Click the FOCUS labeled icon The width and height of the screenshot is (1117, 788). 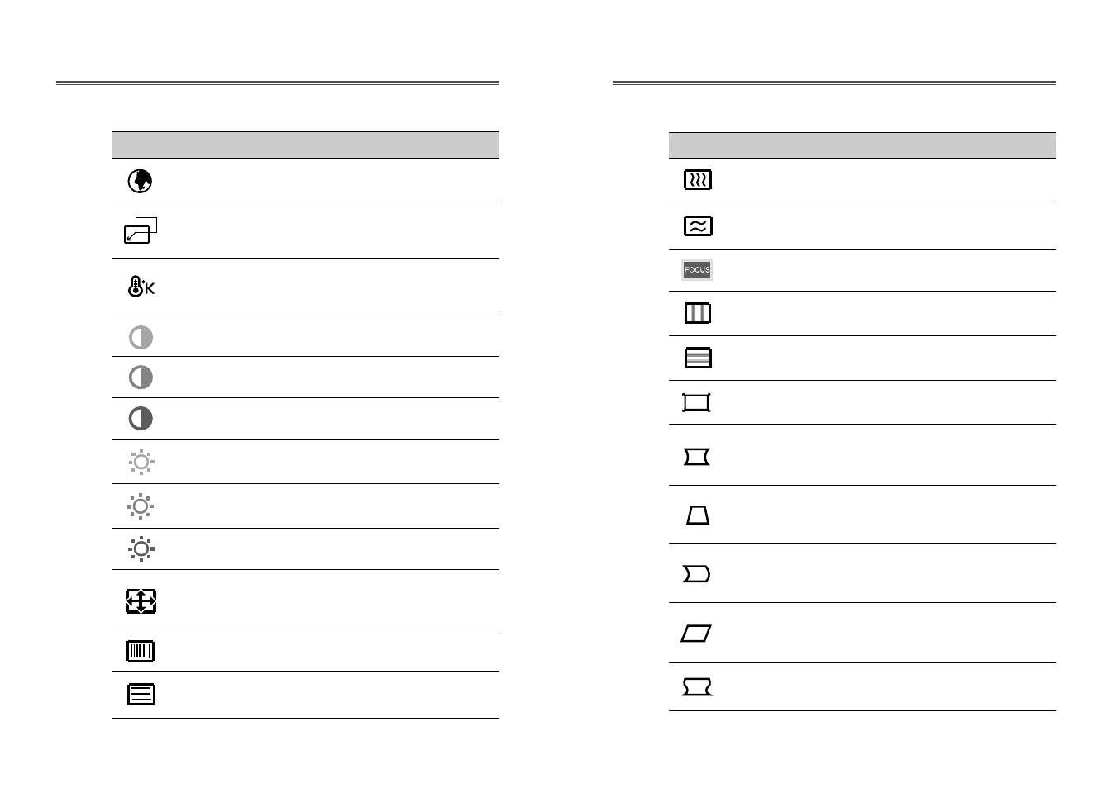697,270
